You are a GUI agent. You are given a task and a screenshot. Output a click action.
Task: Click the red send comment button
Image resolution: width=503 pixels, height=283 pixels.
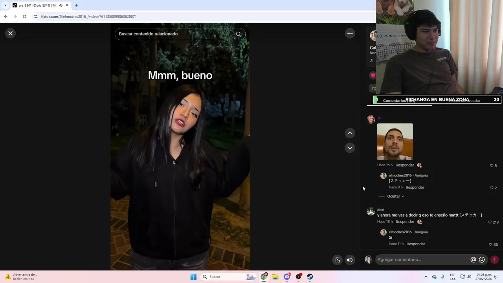494,260
